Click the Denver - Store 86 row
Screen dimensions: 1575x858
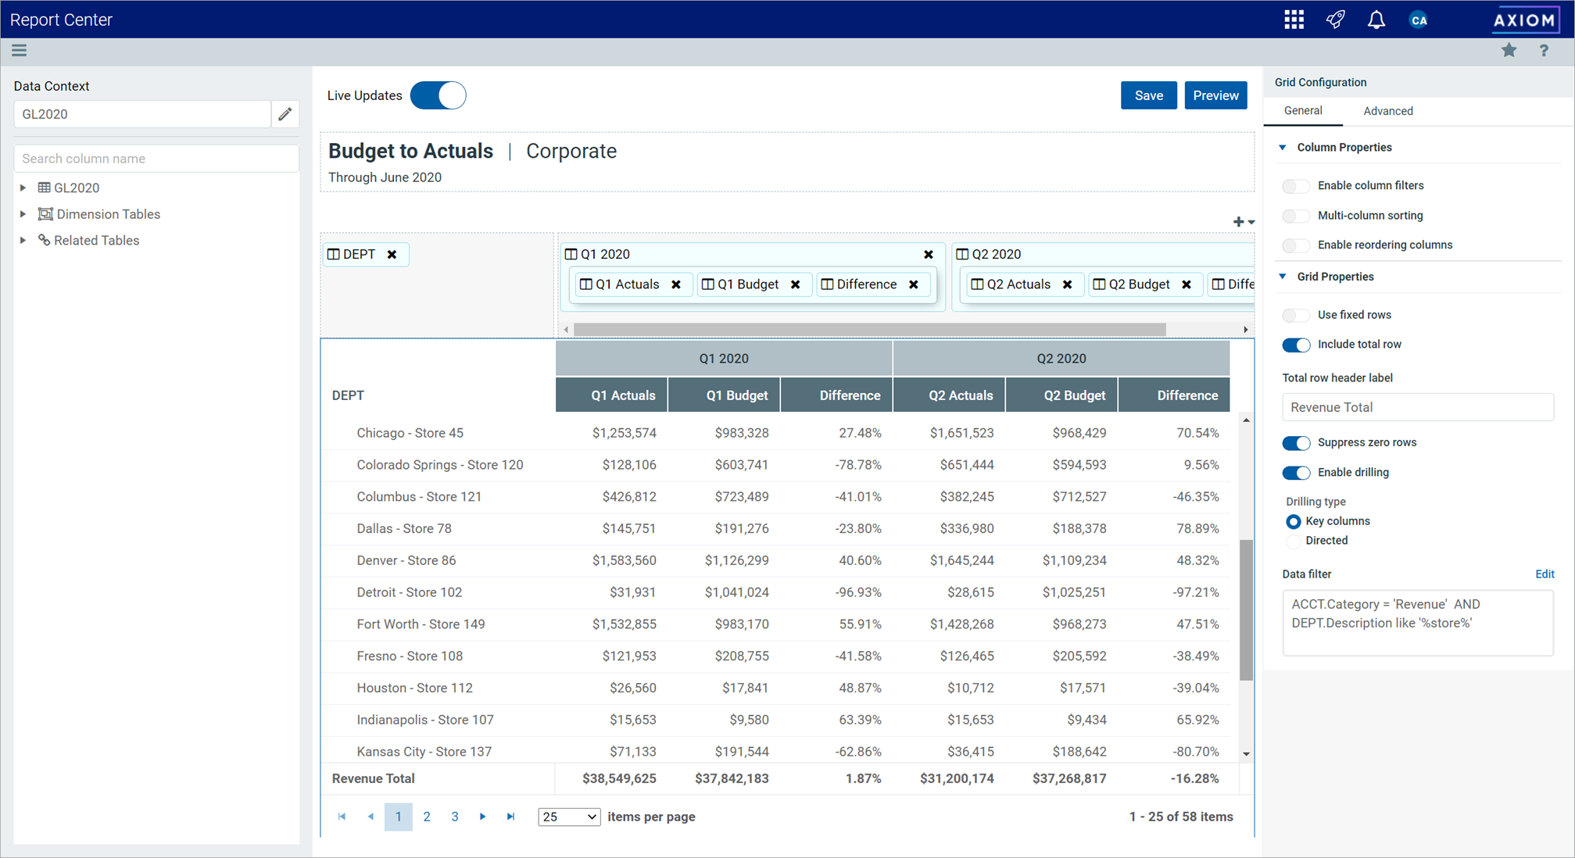click(x=776, y=560)
